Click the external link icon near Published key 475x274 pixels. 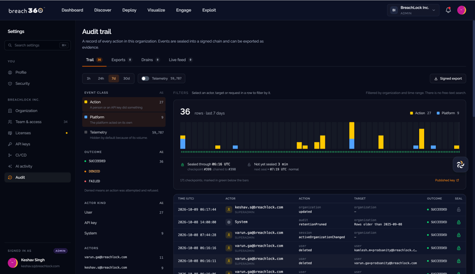coord(457,180)
